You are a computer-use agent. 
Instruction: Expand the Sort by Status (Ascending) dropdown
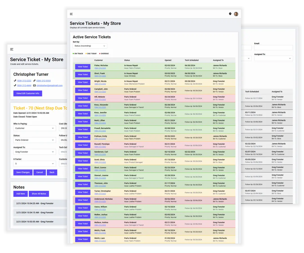90,46
